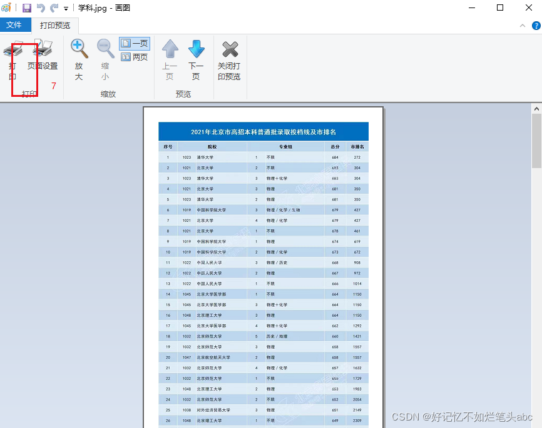The height and width of the screenshot is (428, 542).
Task: Maximize the Paint window
Action: (x=500, y=7)
